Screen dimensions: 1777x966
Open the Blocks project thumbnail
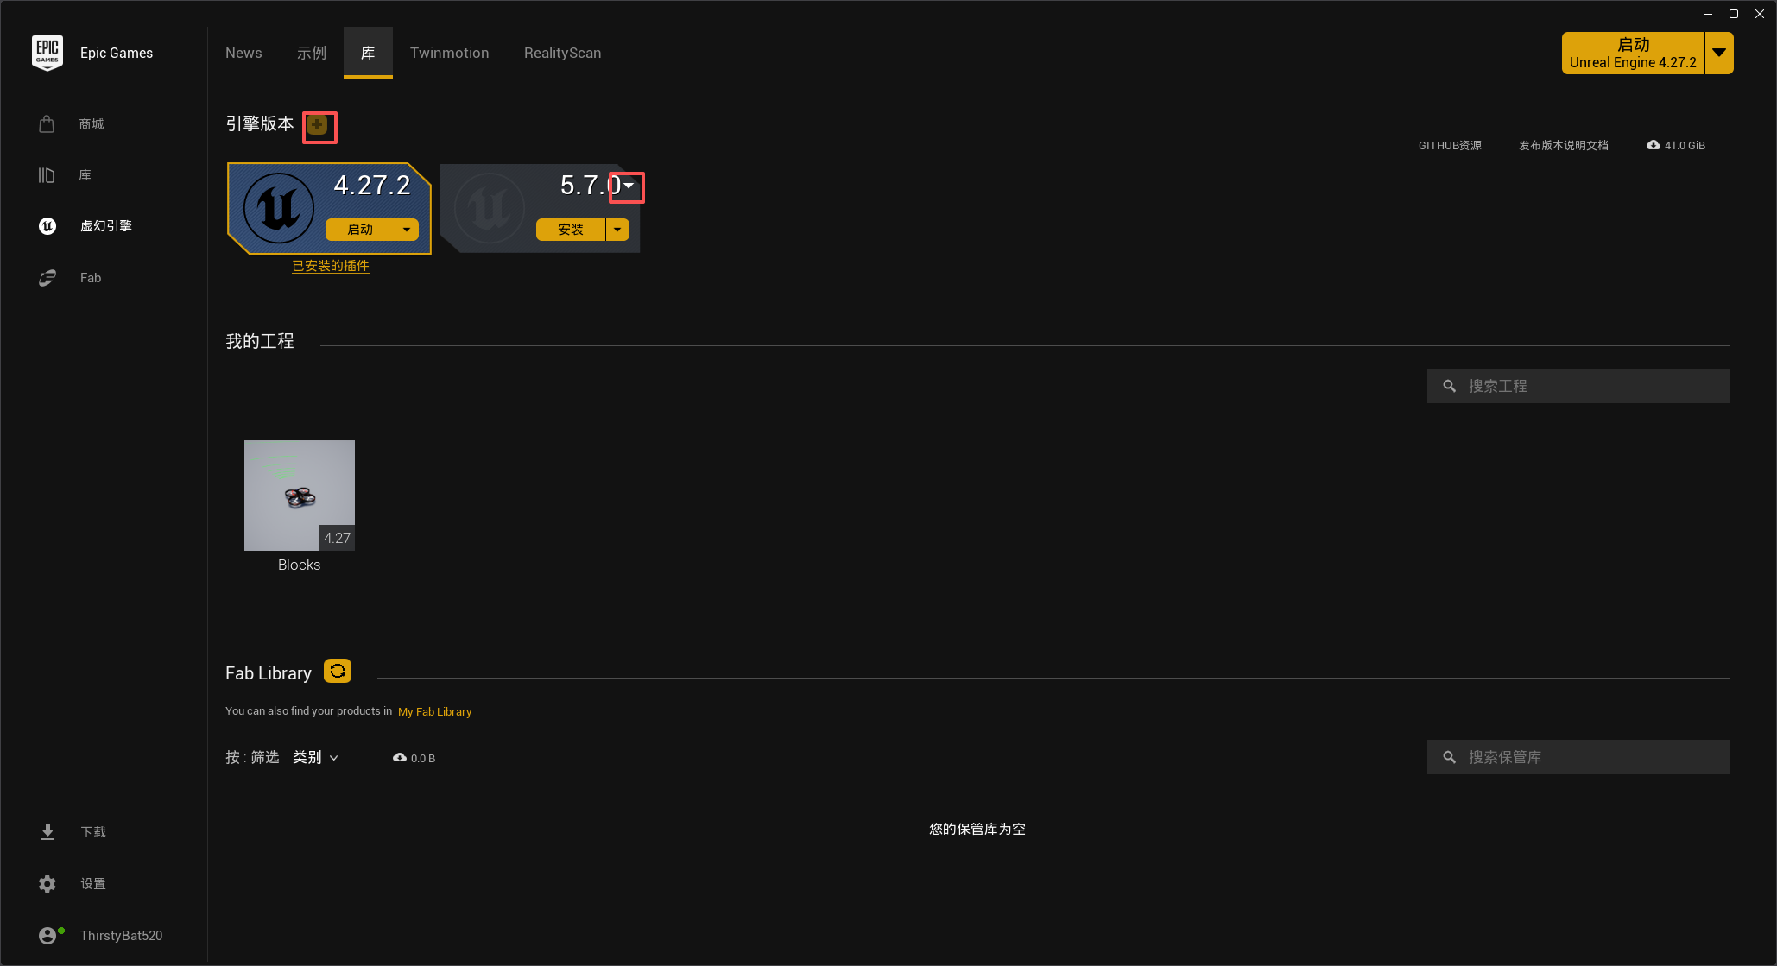click(x=300, y=496)
